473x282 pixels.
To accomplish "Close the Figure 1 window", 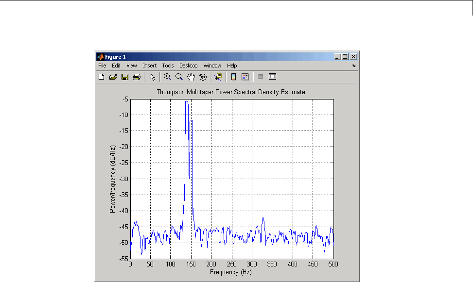I will click(x=353, y=57).
